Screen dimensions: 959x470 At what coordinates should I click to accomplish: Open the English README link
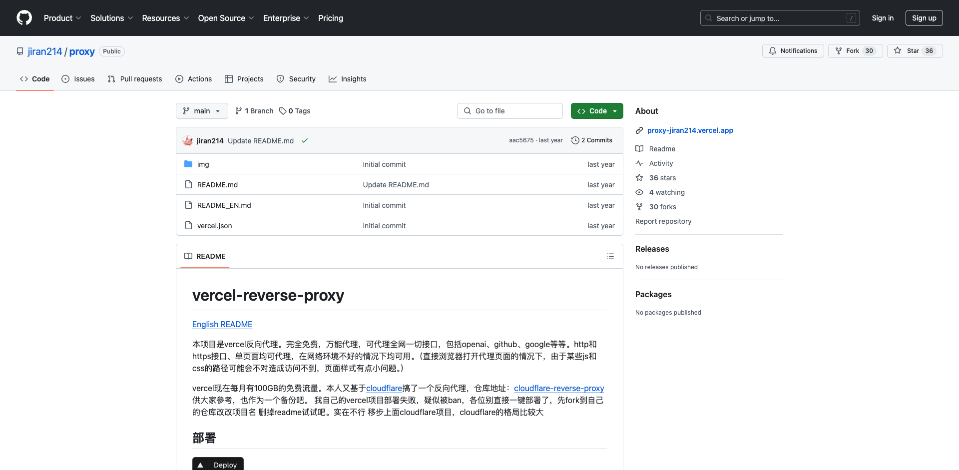tap(222, 324)
